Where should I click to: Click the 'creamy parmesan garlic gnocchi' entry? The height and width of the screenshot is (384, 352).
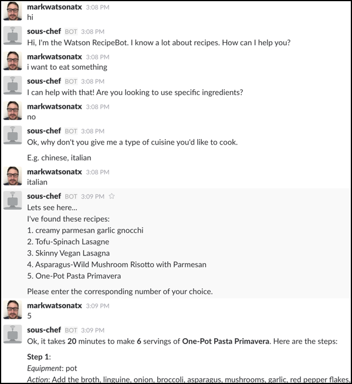(85, 230)
